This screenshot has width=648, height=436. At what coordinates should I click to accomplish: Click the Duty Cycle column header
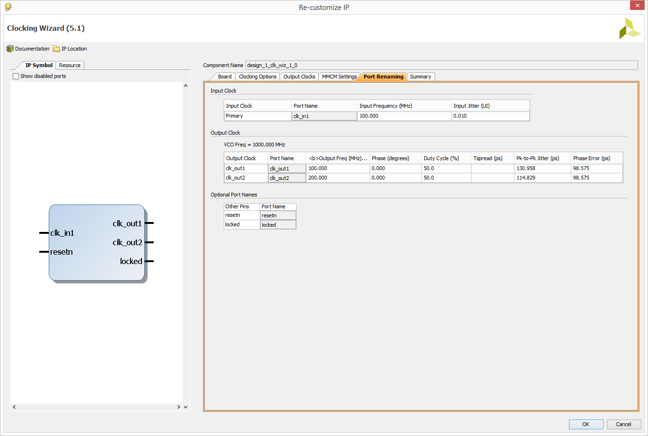[447, 158]
